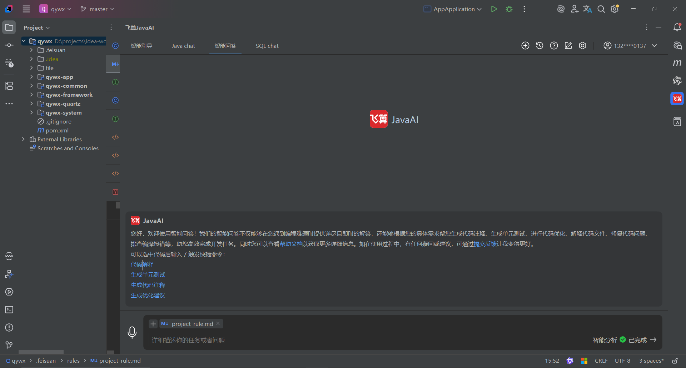Open the main hamburger menu

[26, 9]
